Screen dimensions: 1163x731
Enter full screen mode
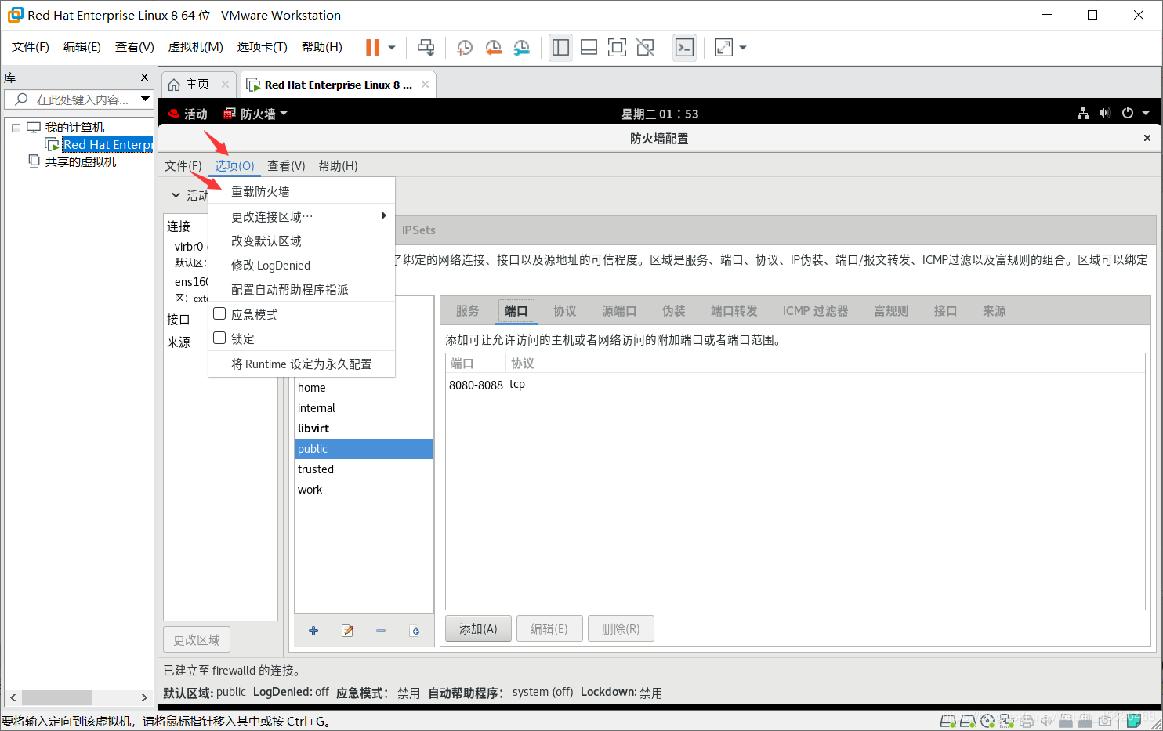(617, 48)
